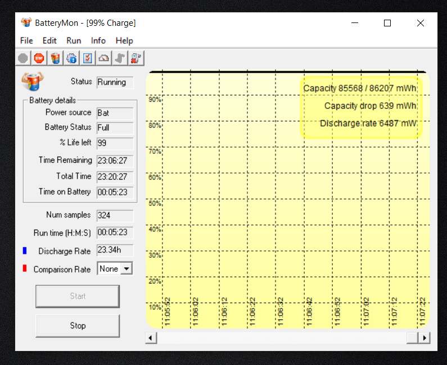Click the Discharge Rate value field
The height and width of the screenshot is (365, 447).
point(115,250)
